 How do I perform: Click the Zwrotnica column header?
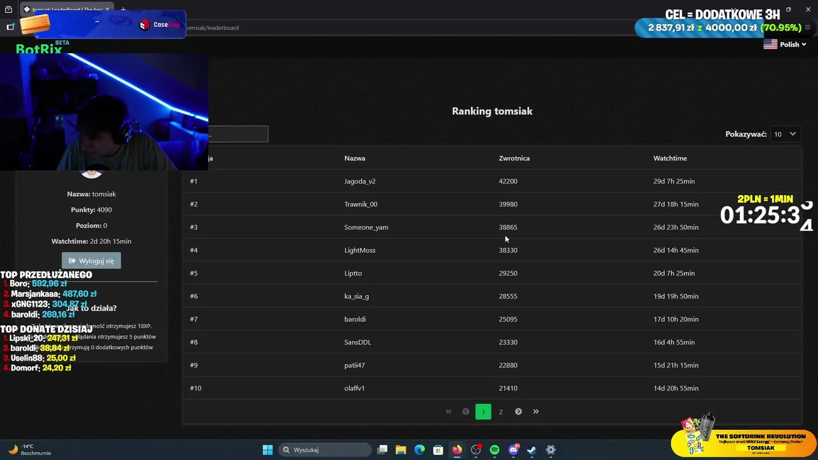pyautogui.click(x=514, y=158)
